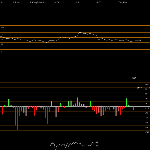This screenshot has height=150, width=150.
Task: Click the 60 label on MR axis
Action: click(x=146, y=94)
